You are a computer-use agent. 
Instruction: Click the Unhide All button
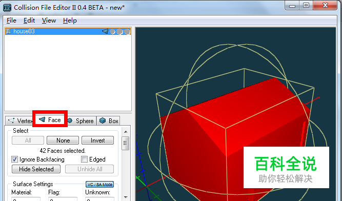coord(90,169)
